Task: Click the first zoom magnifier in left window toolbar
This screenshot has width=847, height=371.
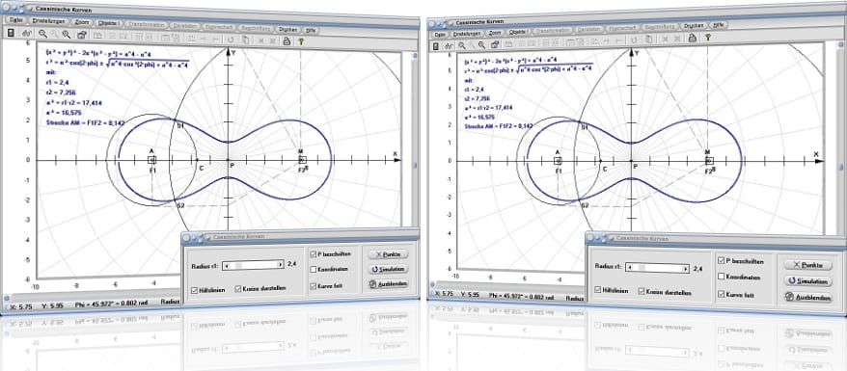Action: click(42, 34)
